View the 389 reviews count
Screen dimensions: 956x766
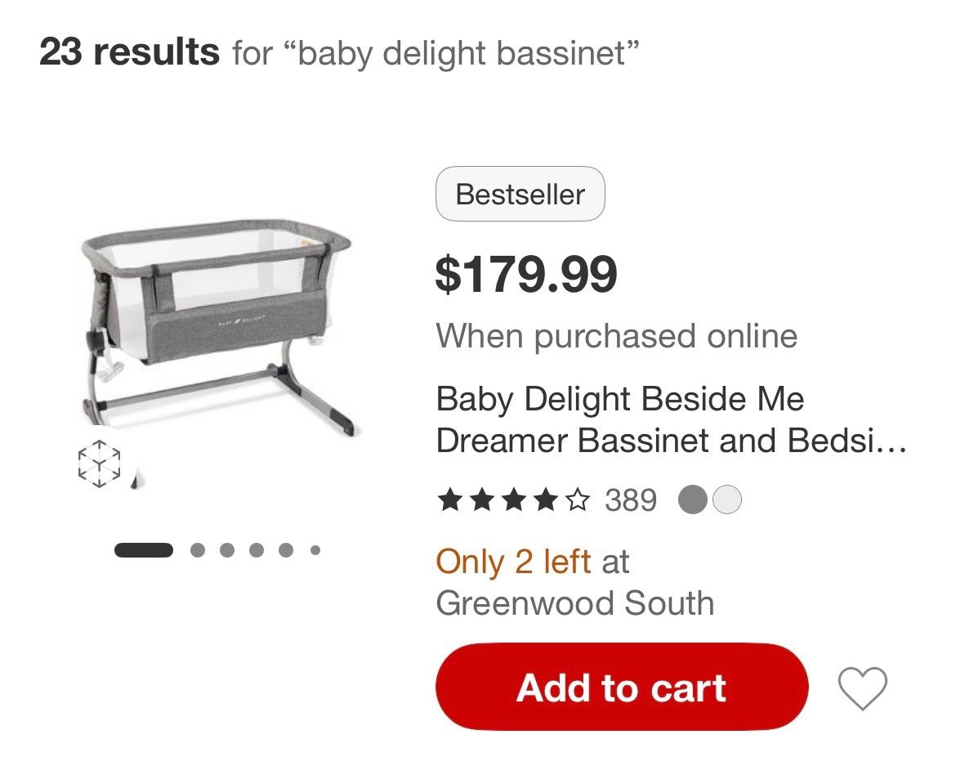click(631, 499)
